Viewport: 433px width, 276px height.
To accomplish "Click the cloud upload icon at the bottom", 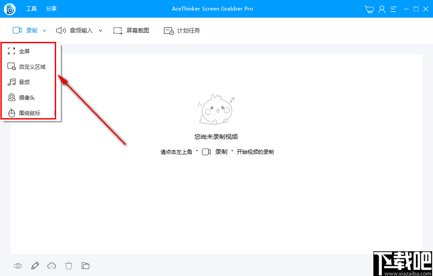I will pyautogui.click(x=52, y=265).
